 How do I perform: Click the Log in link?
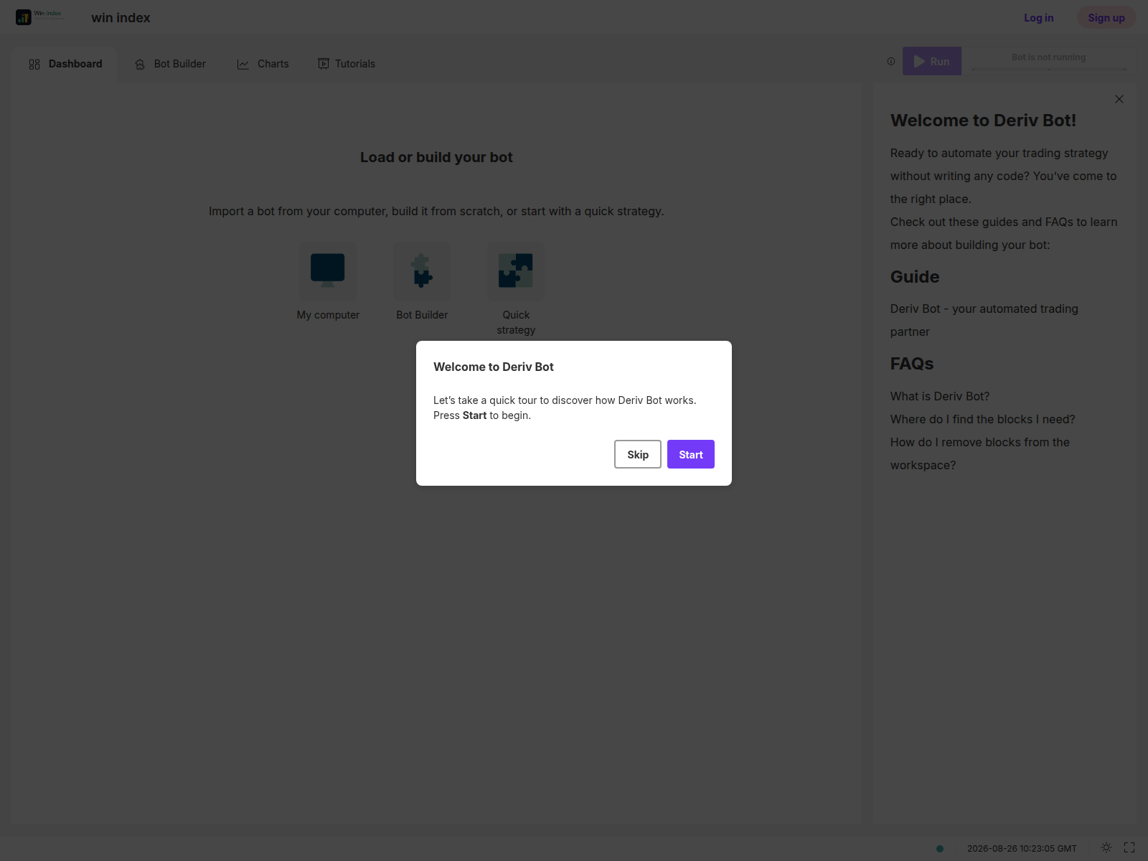point(1039,18)
